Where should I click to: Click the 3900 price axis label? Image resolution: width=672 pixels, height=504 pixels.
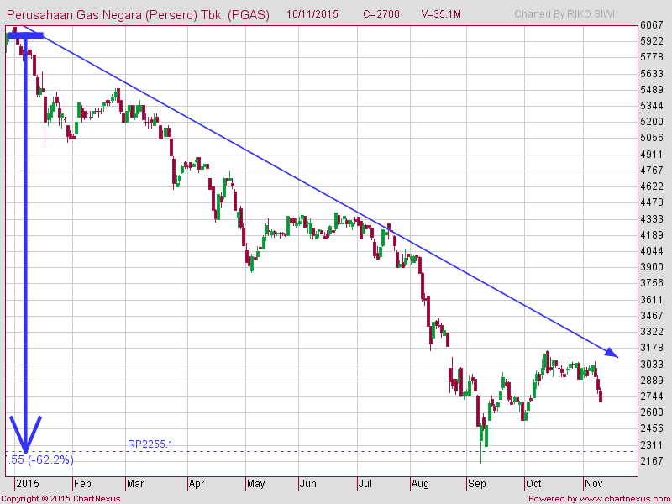pos(652,267)
